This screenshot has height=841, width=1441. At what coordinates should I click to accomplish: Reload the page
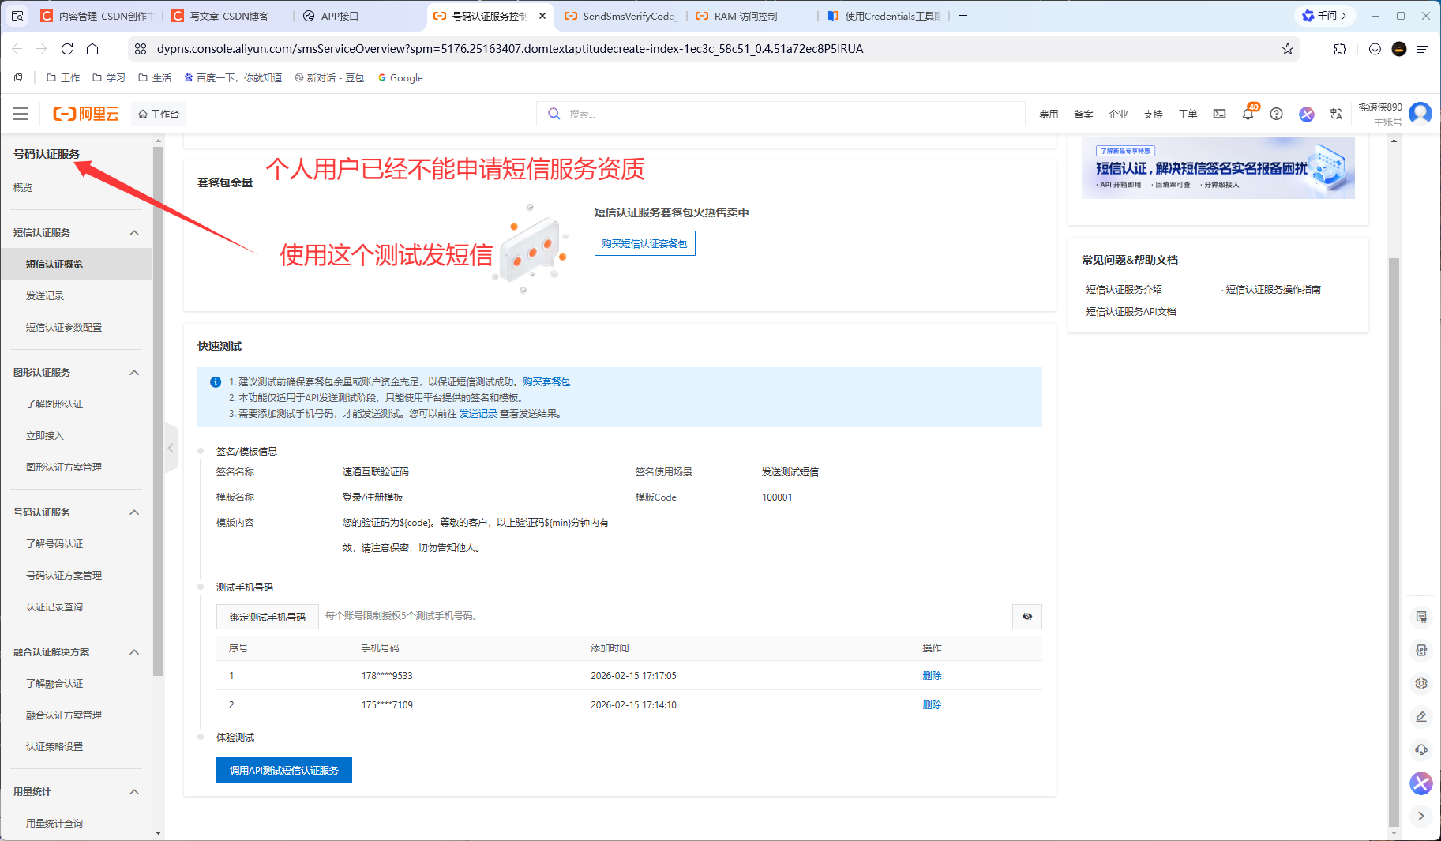67,49
